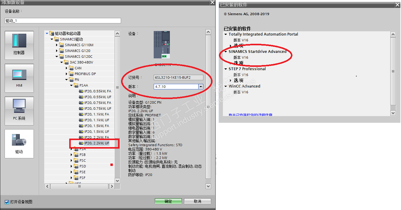Open the 版本 version dropdown 4.7.10
The height and width of the screenshot is (210, 401).
click(200, 87)
